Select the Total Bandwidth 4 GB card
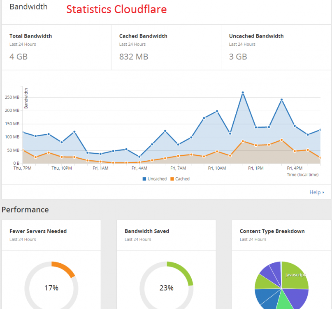Viewport: 332px width, 309px height. 56,47
